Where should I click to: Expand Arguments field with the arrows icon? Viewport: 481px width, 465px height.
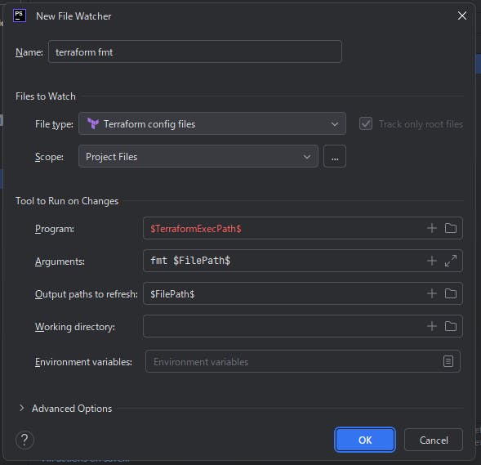point(450,261)
